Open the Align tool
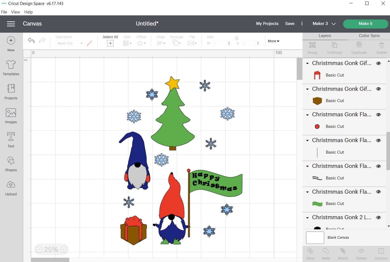 [x=161, y=41]
